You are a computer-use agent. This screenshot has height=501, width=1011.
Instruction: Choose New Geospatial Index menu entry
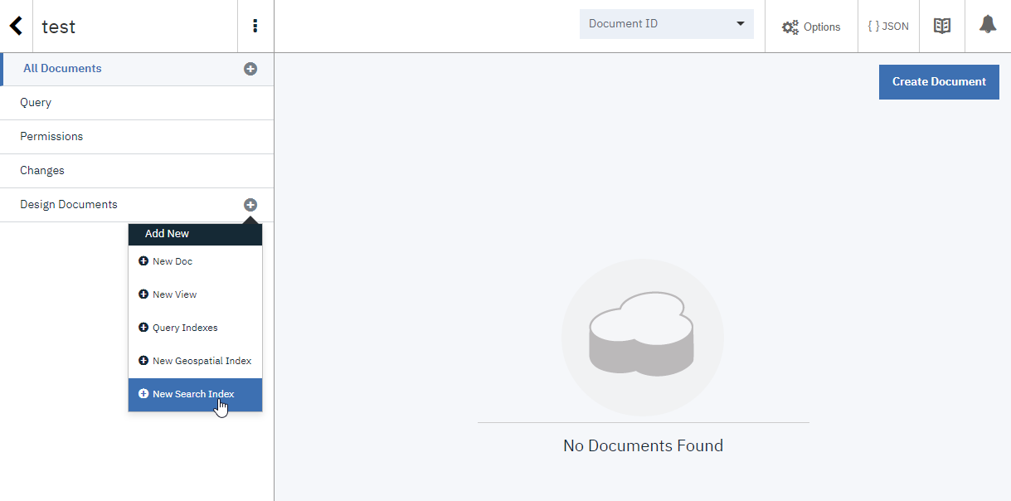pos(195,362)
